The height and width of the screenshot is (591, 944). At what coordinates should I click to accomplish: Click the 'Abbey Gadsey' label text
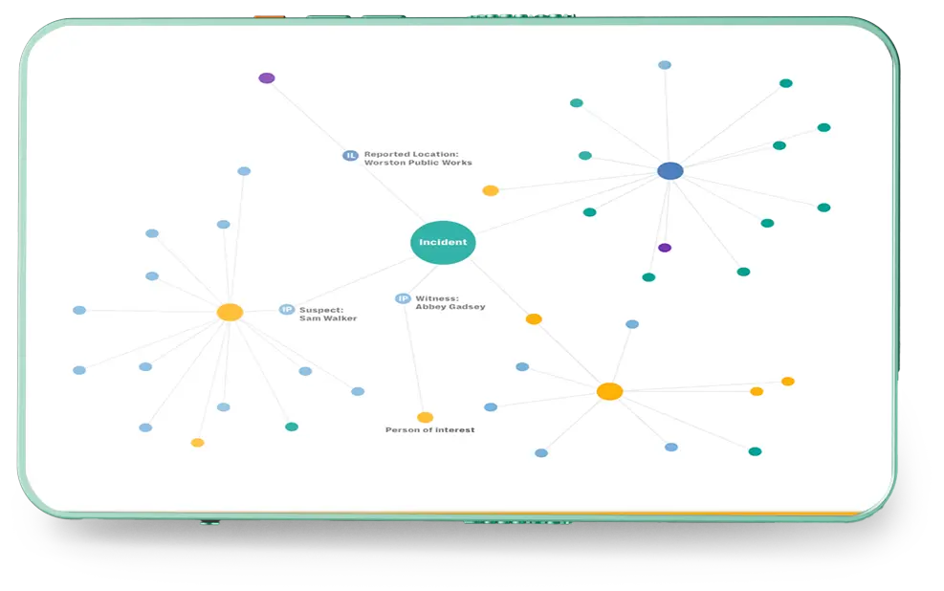pyautogui.click(x=450, y=307)
